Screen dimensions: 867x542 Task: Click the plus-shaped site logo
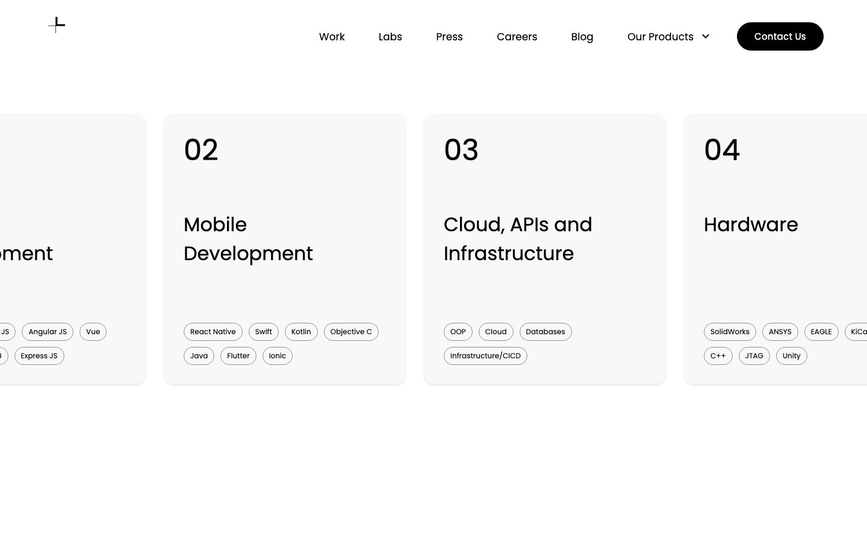pos(57,25)
